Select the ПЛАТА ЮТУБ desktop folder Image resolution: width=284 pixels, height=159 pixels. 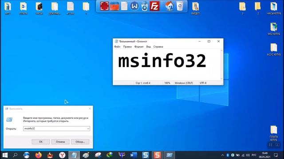coord(274,133)
